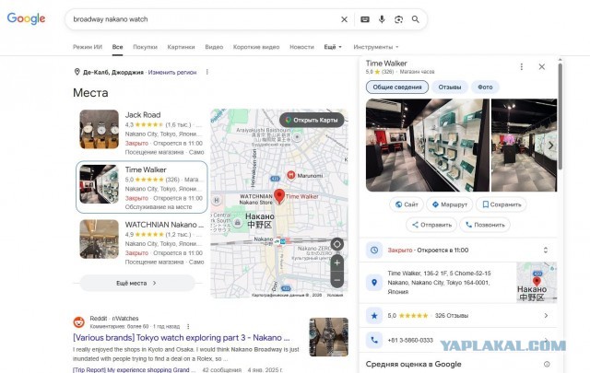Start voice search with the microphone icon
This screenshot has width=590, height=373.
coord(382,19)
